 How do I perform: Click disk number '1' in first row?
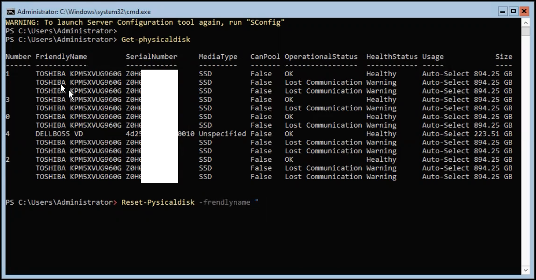pos(8,74)
